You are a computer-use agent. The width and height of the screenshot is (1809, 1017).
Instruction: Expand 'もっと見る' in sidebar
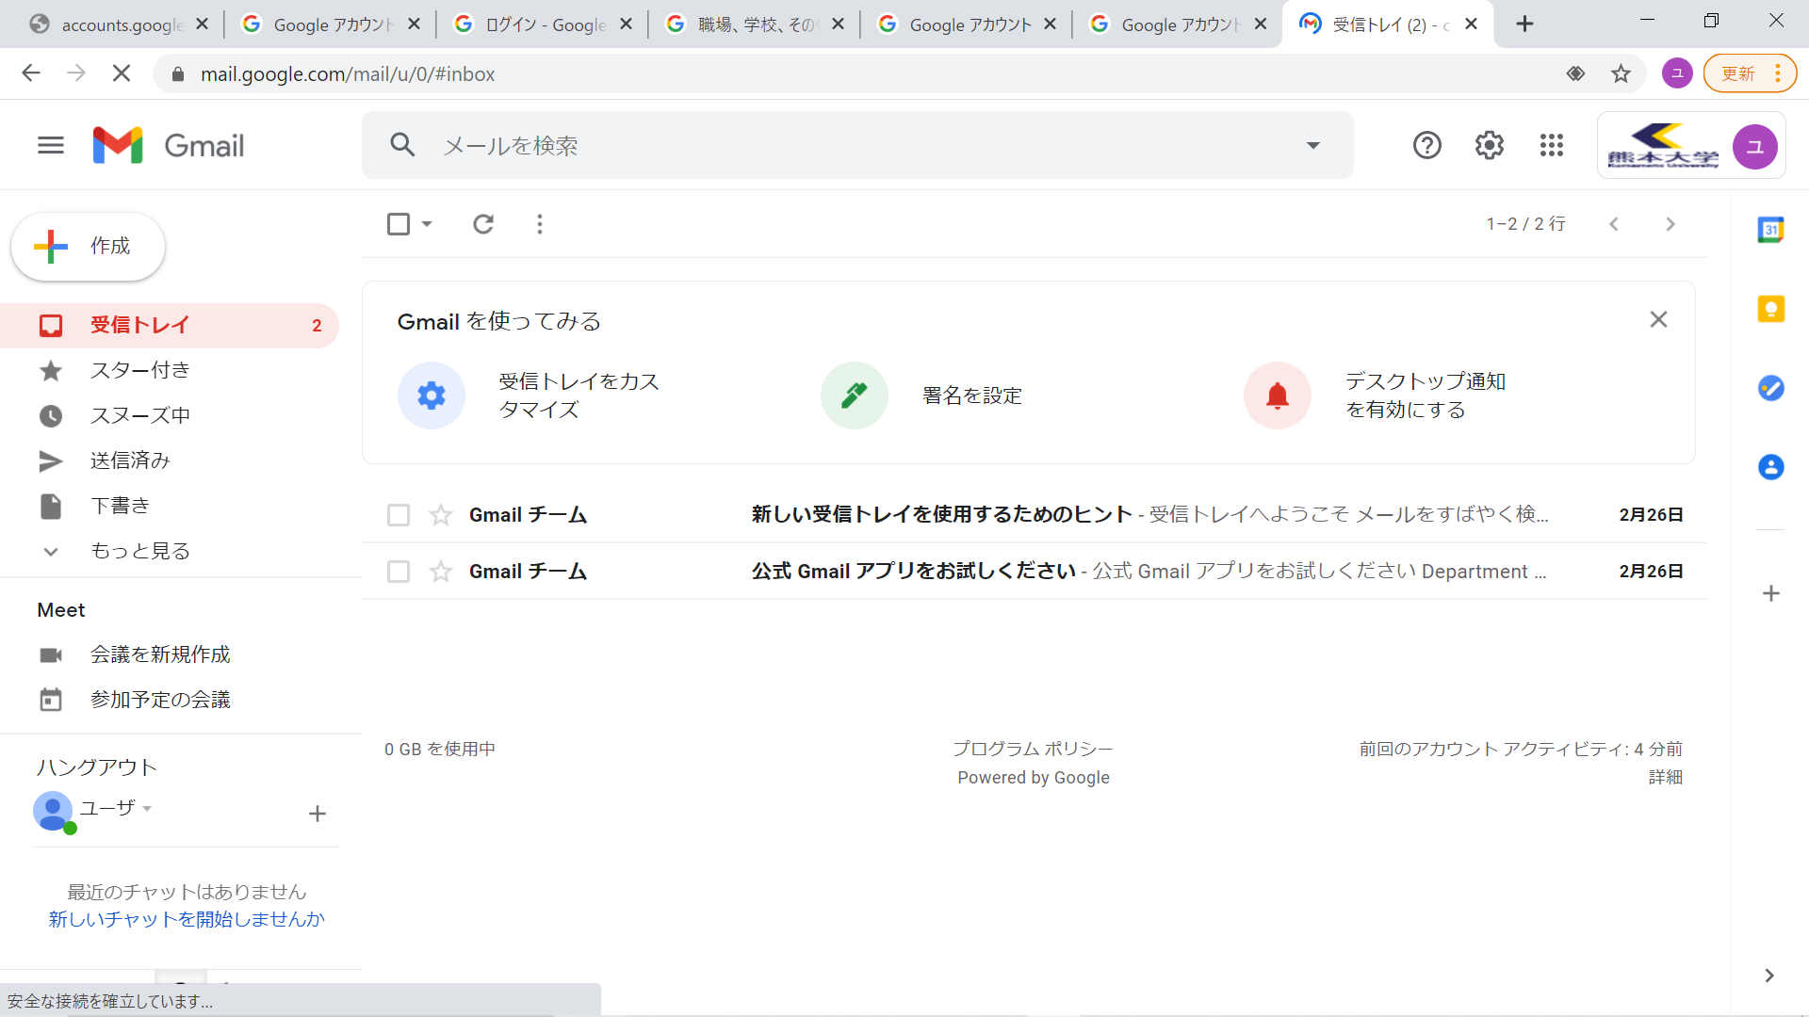pyautogui.click(x=140, y=551)
